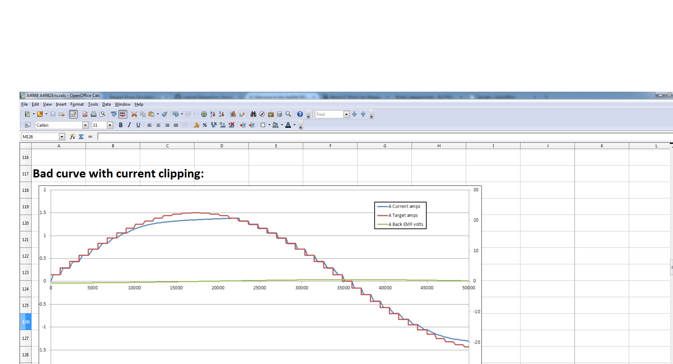
Task: Select column D header
Action: pos(222,146)
